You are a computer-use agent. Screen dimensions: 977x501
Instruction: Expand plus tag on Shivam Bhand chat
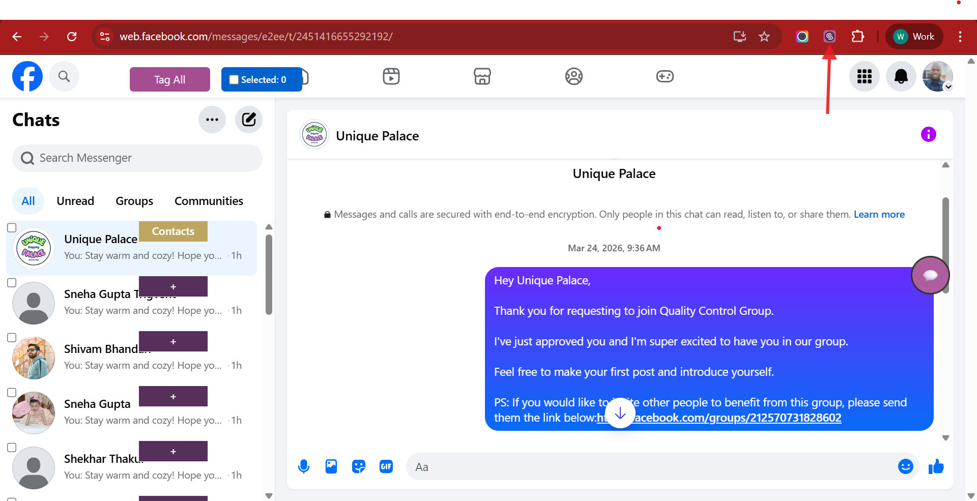(173, 341)
